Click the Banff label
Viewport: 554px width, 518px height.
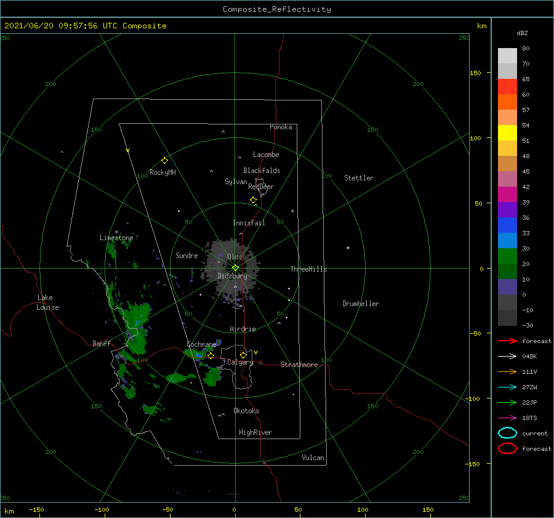[x=102, y=343]
